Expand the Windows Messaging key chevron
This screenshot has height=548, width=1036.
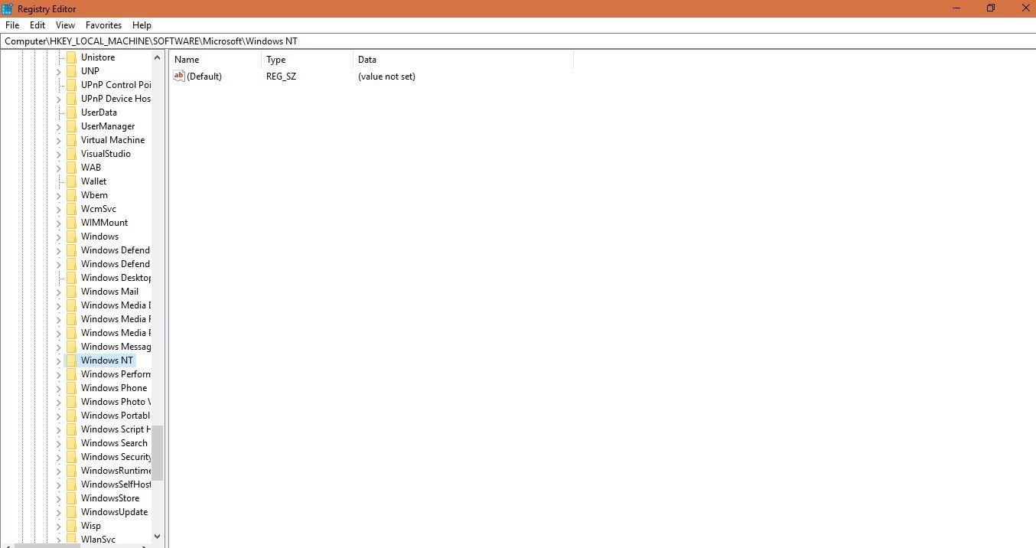point(58,347)
